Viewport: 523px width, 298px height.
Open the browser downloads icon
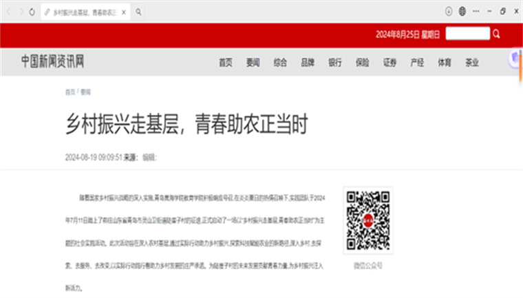click(449, 11)
